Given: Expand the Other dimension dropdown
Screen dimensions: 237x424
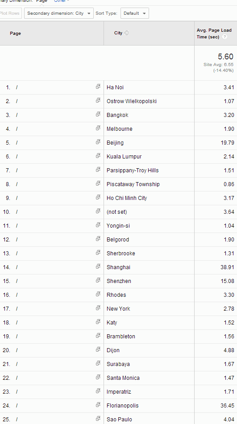Looking at the screenshot, I should (62, 1).
